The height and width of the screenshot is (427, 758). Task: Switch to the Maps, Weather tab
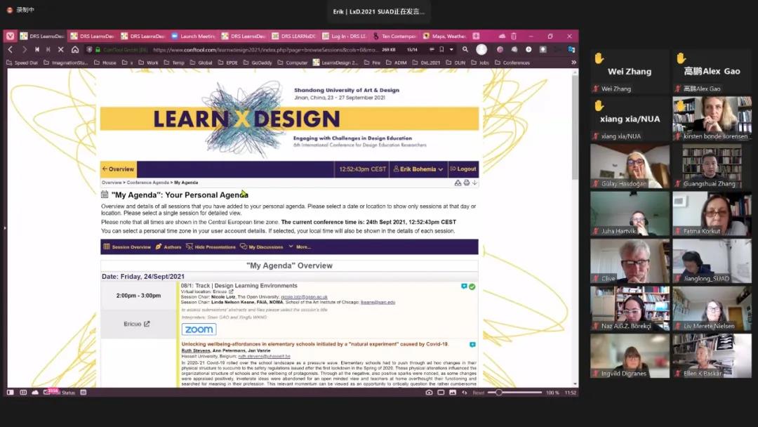point(444,36)
